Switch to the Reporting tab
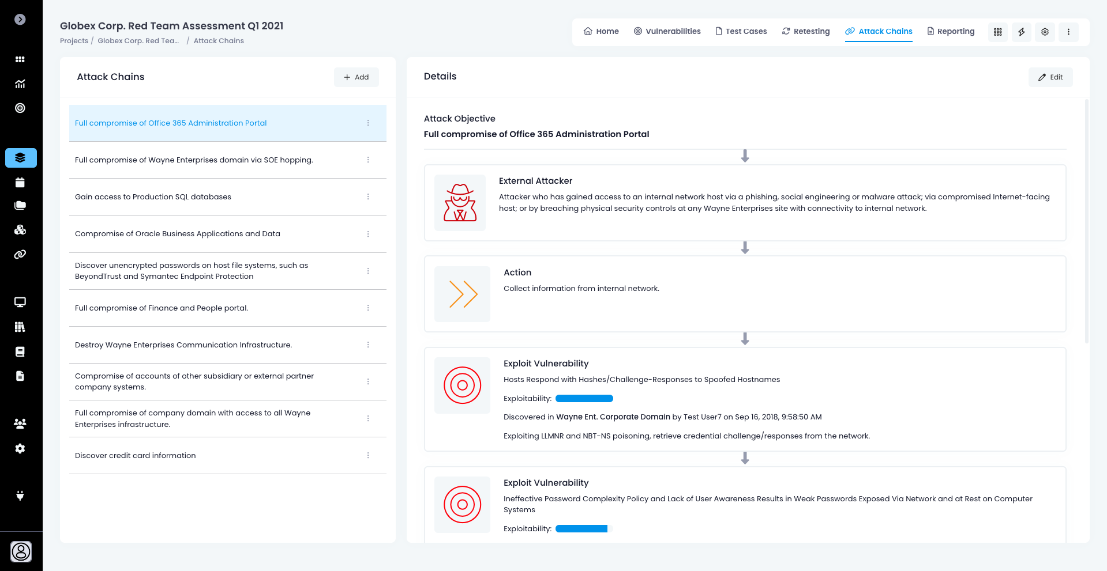Screen dimensions: 1107x571 (951, 32)
